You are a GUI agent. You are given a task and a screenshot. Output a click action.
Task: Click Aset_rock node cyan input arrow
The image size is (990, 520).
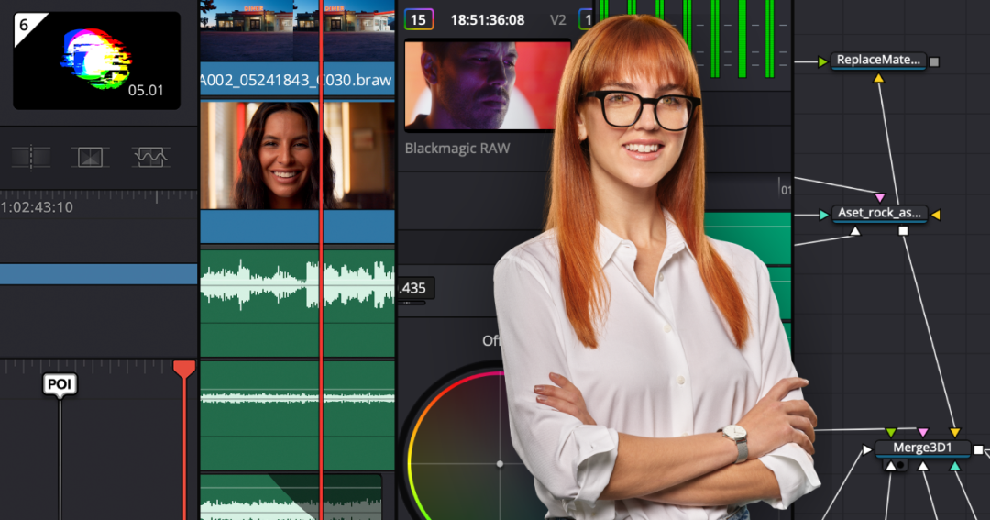823,215
